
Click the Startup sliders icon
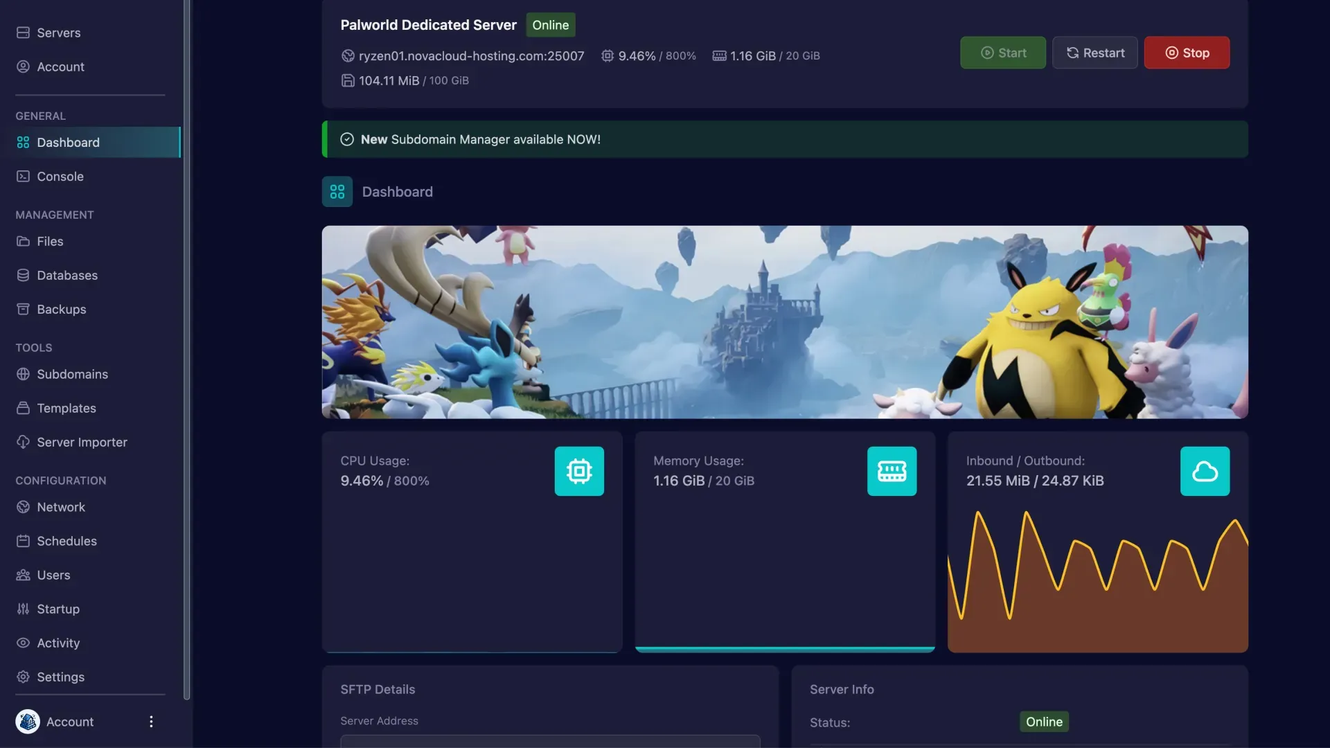[x=23, y=609]
